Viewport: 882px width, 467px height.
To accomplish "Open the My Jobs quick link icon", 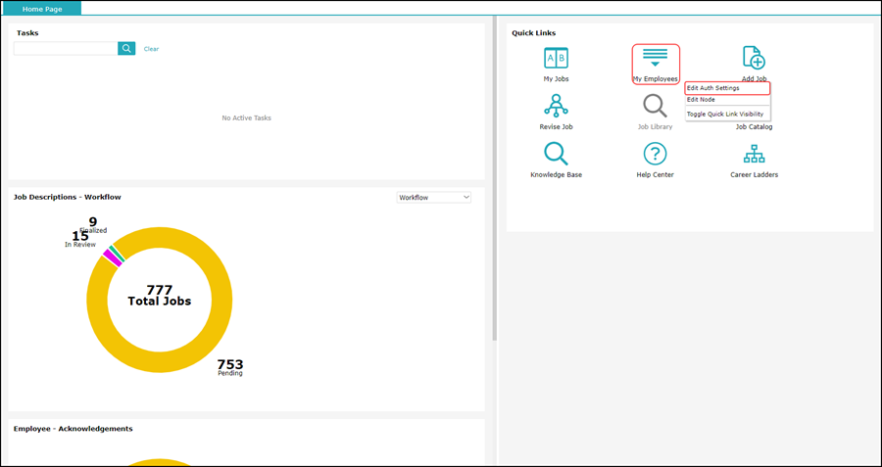I will tap(556, 58).
